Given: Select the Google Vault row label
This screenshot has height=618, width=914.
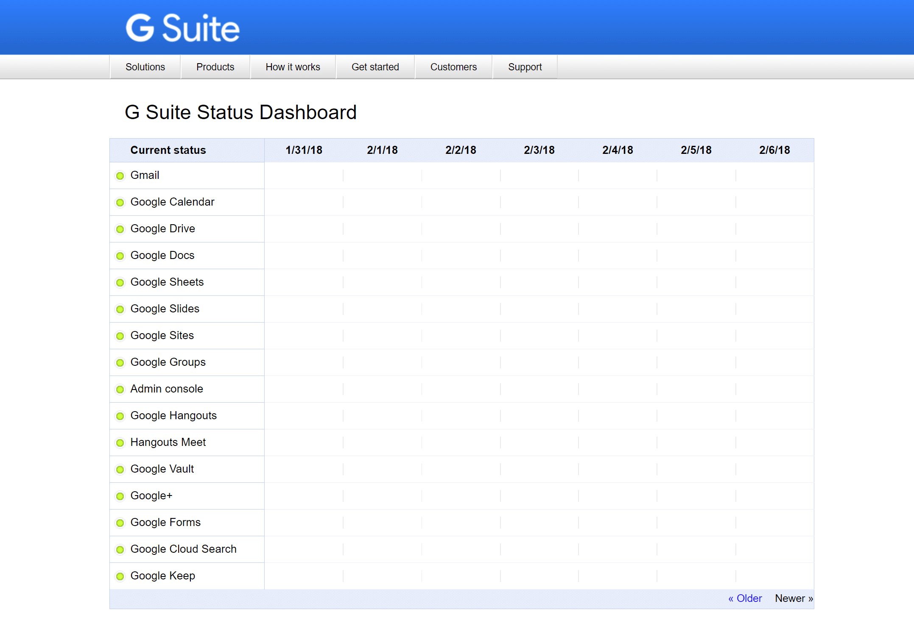Looking at the screenshot, I should (x=162, y=469).
